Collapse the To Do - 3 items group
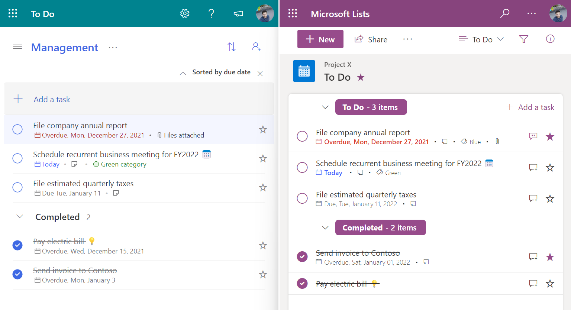This screenshot has height=310, width=571. coord(325,107)
